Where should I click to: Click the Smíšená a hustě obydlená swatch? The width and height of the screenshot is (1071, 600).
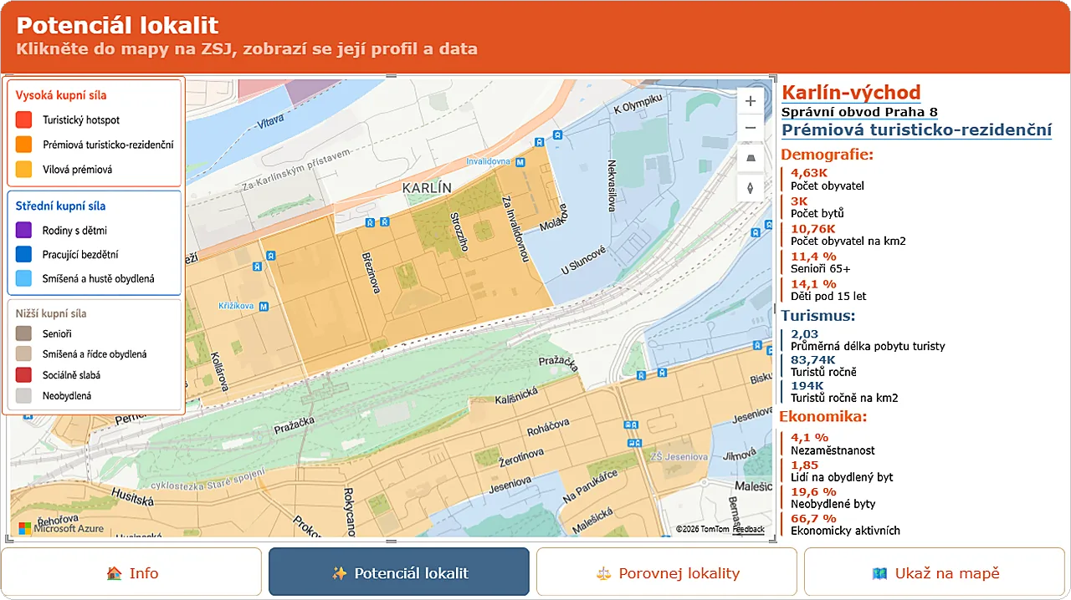pos(23,278)
